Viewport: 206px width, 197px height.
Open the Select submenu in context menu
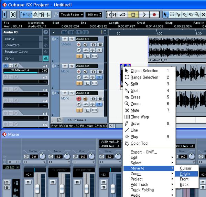(x=149, y=163)
